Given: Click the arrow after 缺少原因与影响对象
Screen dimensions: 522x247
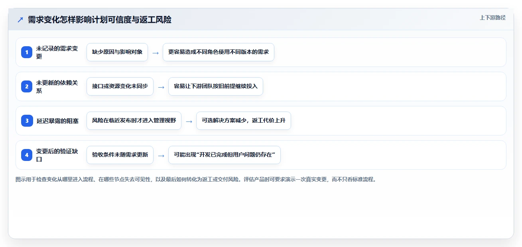Looking at the screenshot, I should coord(156,53).
